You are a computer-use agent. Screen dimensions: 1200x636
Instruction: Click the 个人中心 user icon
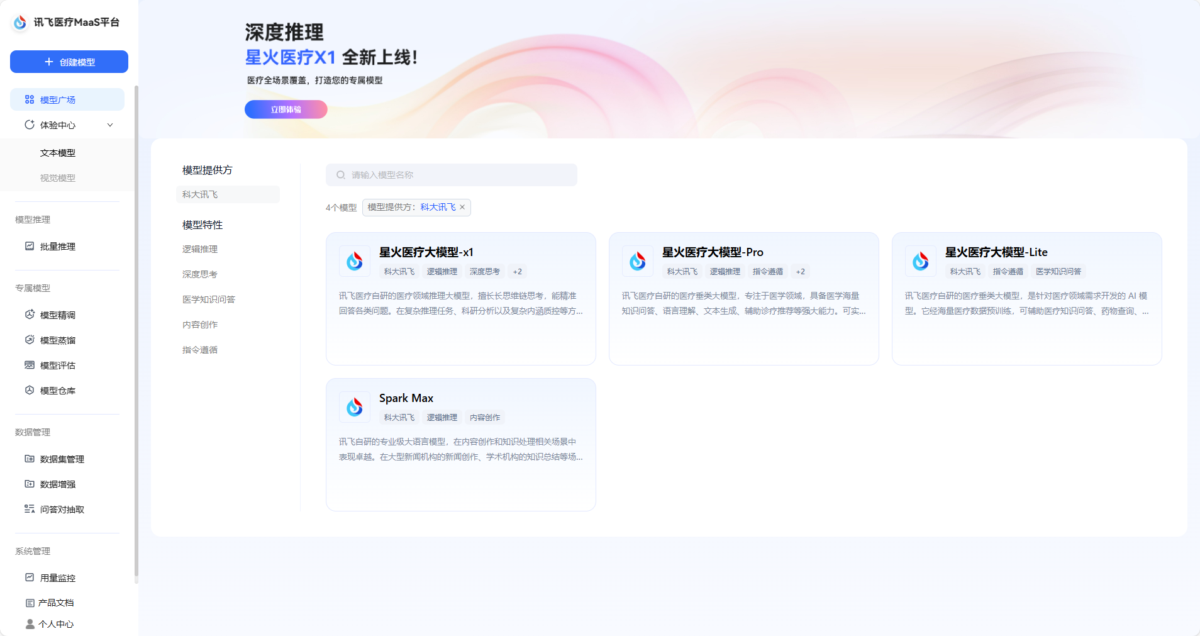click(x=30, y=624)
